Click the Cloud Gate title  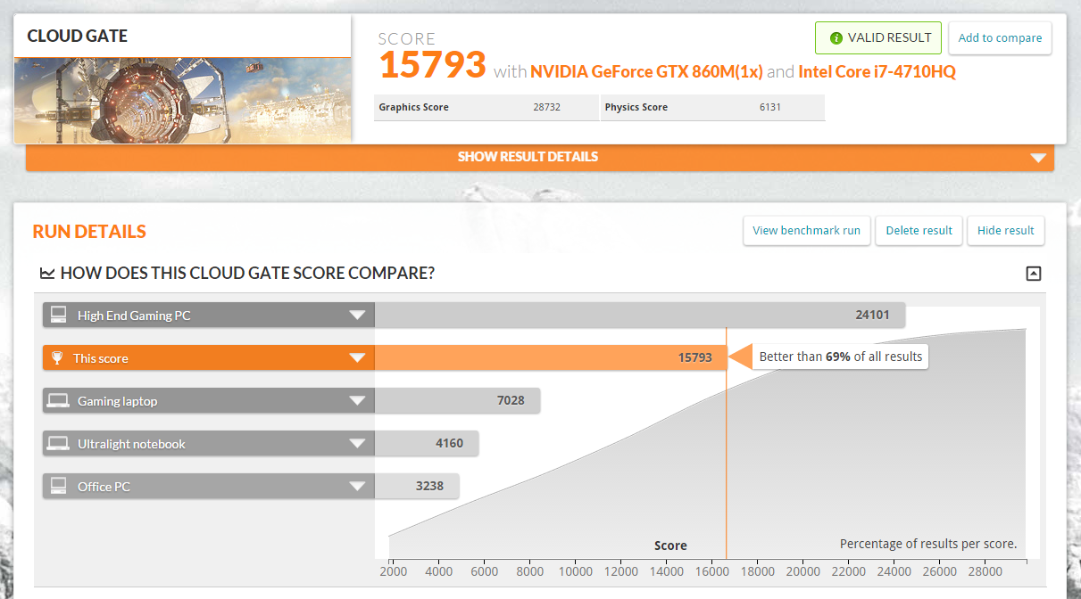(78, 37)
